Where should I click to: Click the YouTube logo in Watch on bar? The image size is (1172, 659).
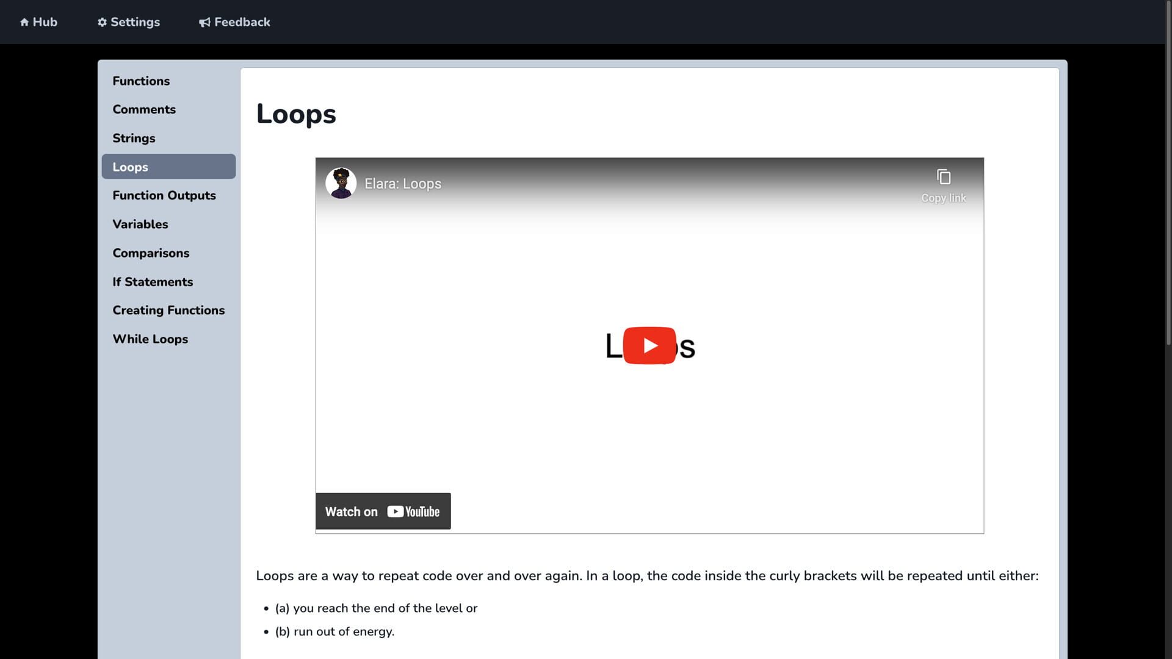[413, 512]
